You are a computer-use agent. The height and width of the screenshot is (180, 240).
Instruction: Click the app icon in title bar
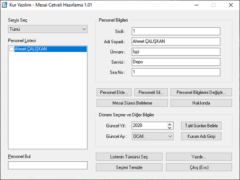coord(5,5)
